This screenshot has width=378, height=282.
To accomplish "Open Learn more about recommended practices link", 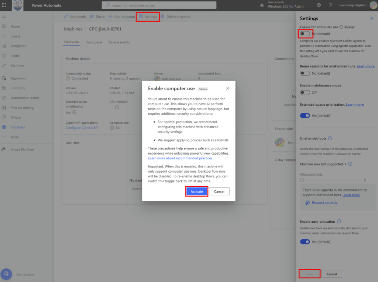I will [x=180, y=158].
